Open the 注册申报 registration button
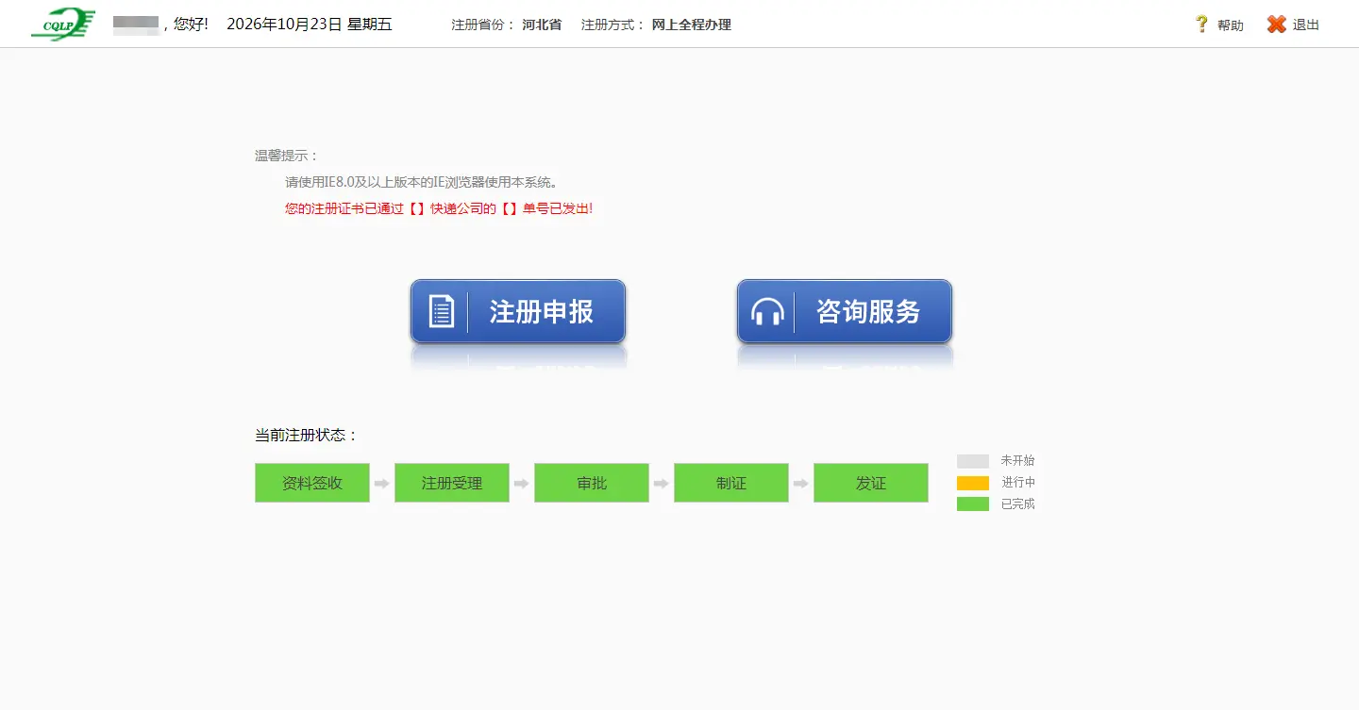Image resolution: width=1359 pixels, height=710 pixels. point(518,311)
